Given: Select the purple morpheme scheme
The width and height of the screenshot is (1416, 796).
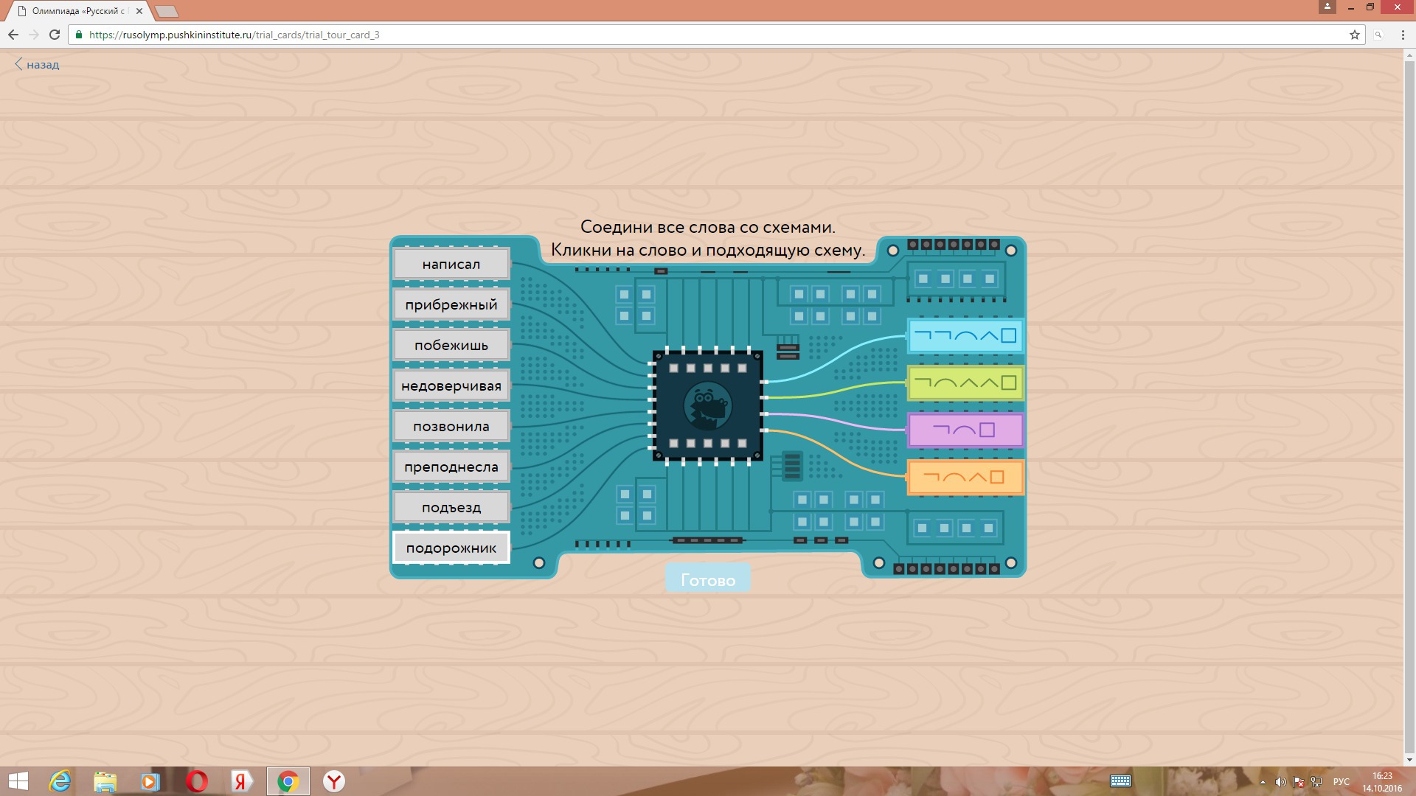Looking at the screenshot, I should coord(965,430).
